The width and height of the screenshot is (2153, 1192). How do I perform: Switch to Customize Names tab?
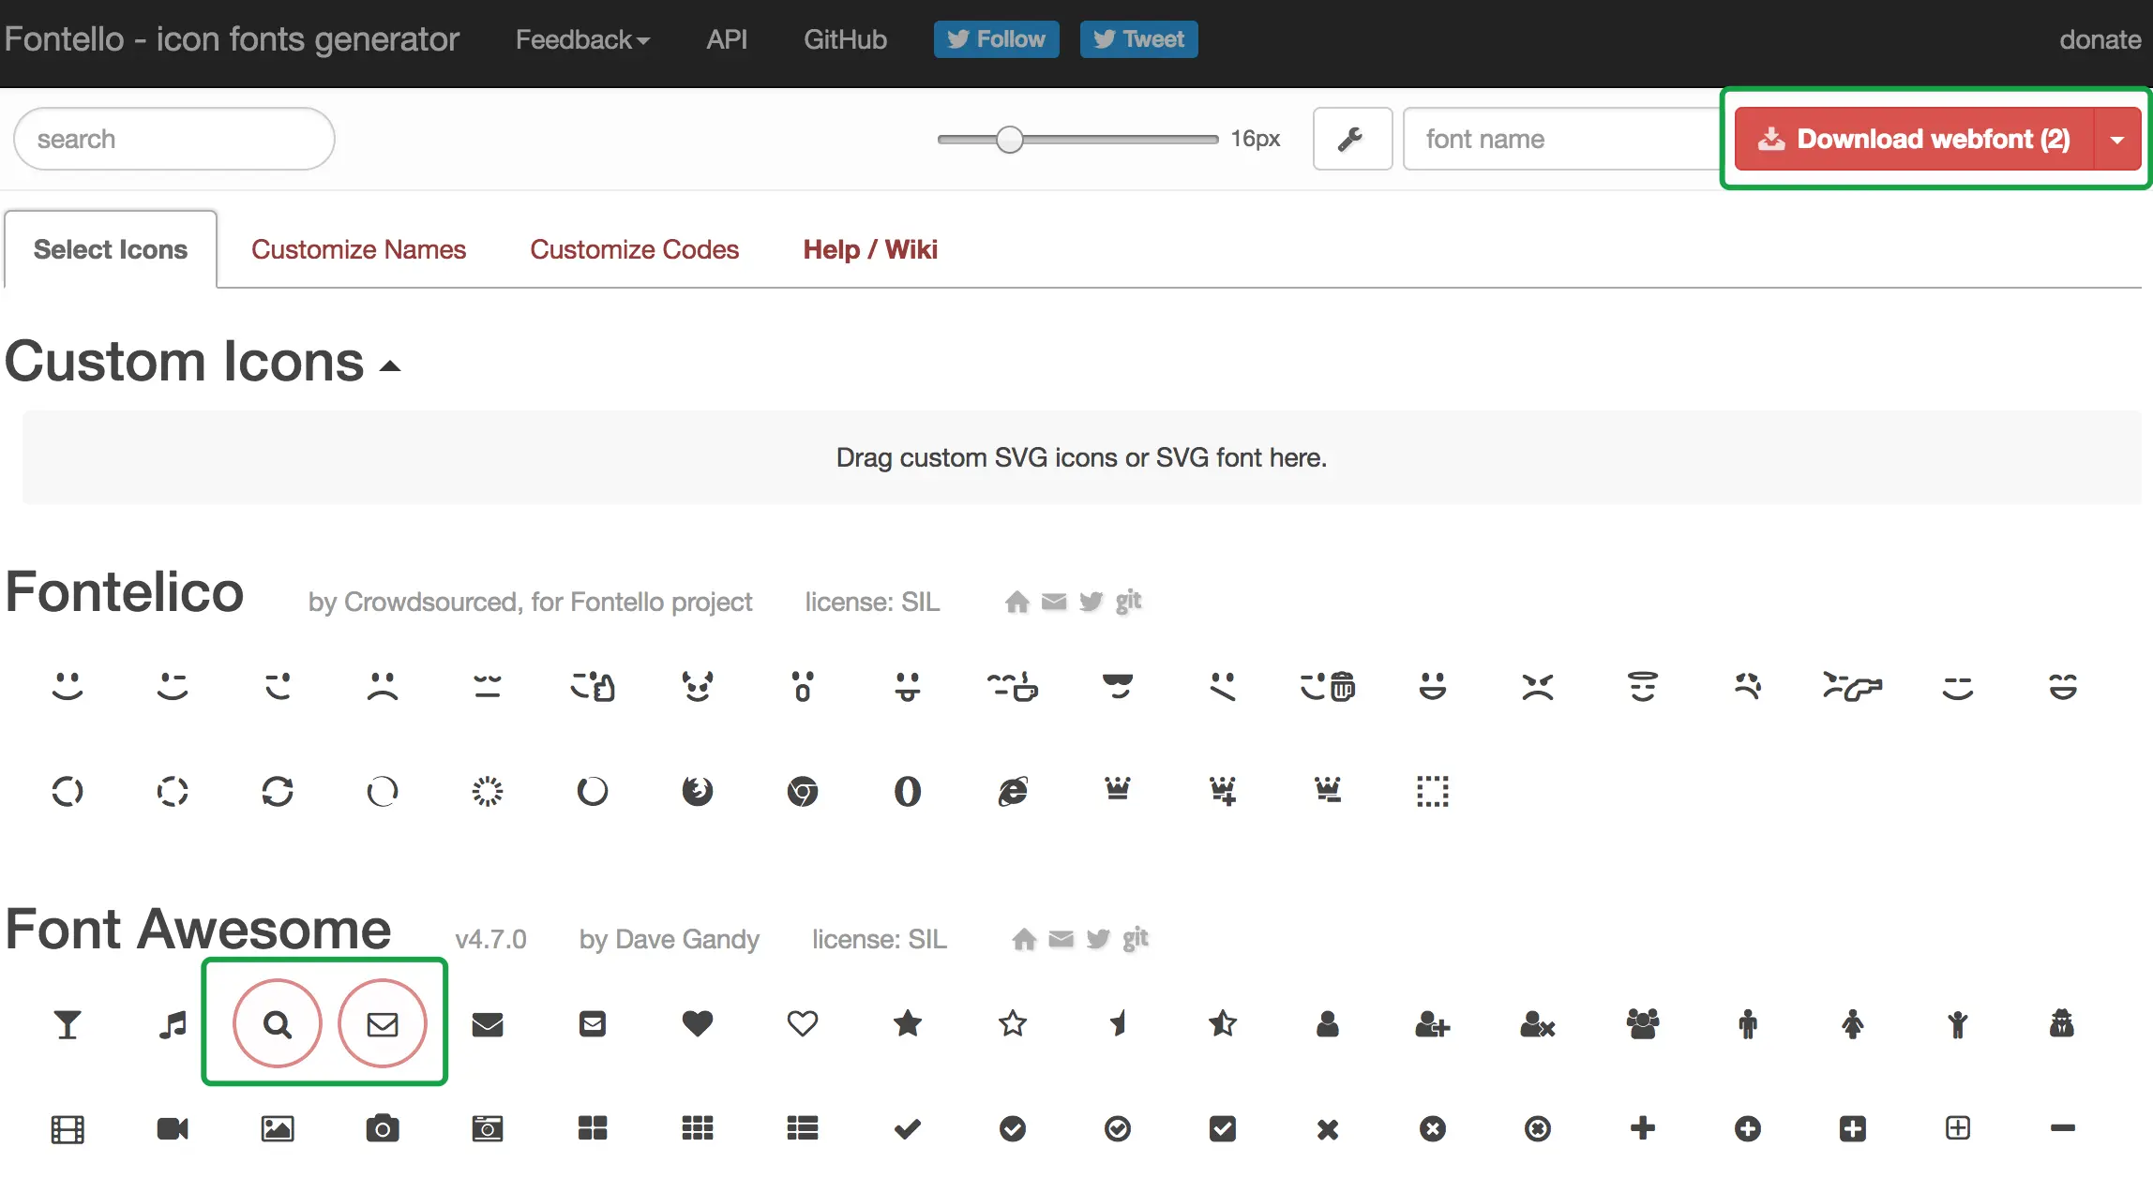click(358, 249)
